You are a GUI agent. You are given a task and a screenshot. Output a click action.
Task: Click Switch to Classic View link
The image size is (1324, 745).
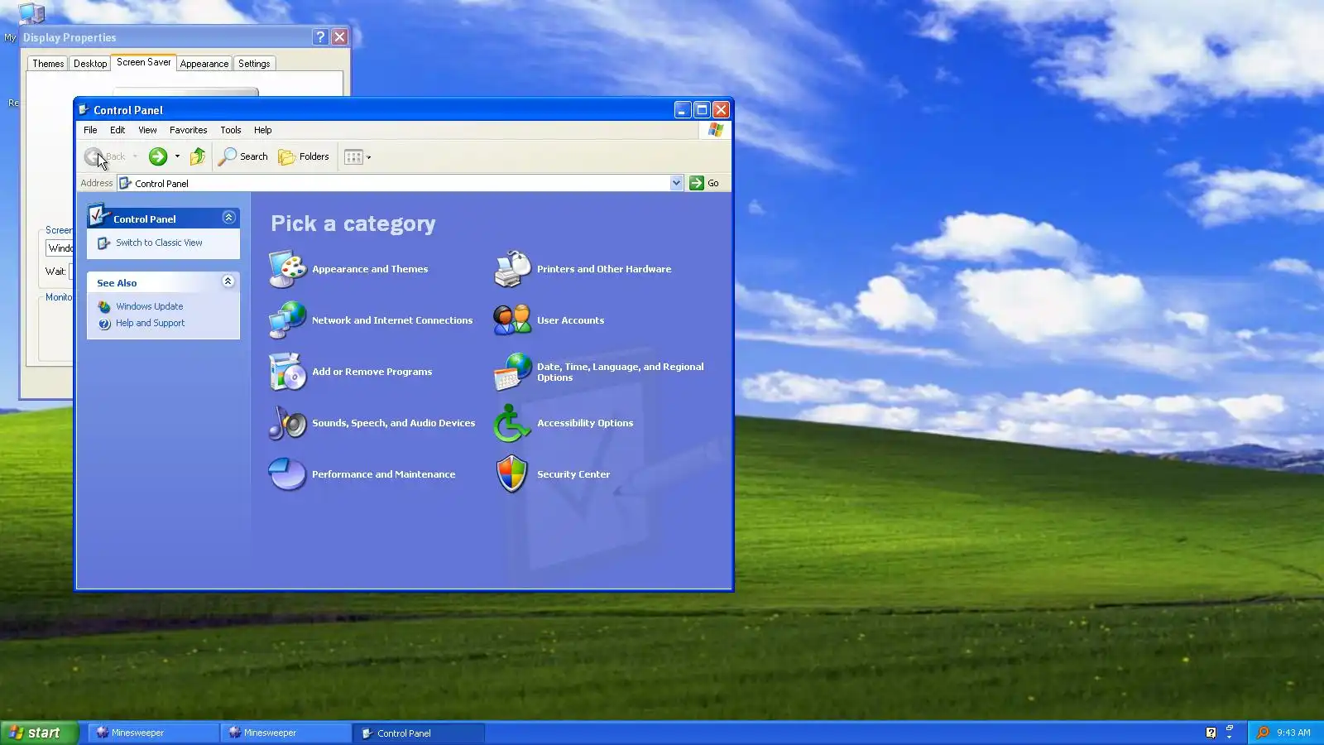tap(159, 243)
